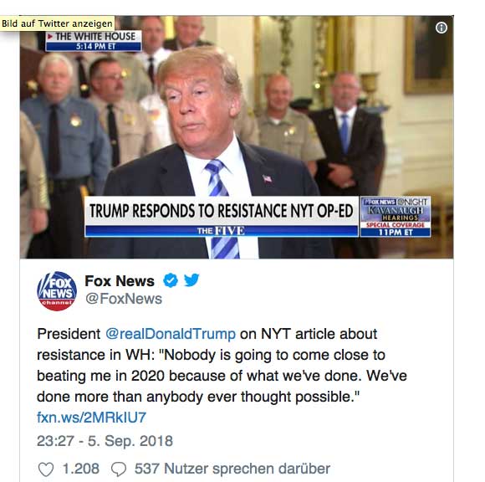This screenshot has height=482, width=485.
Task: Click The Five show label bar
Action: click(222, 231)
